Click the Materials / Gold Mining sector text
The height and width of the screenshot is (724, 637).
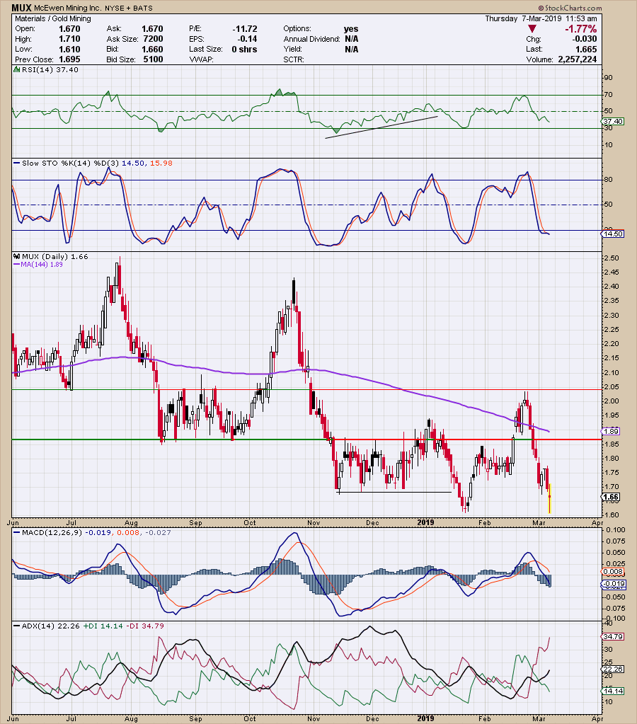point(52,18)
